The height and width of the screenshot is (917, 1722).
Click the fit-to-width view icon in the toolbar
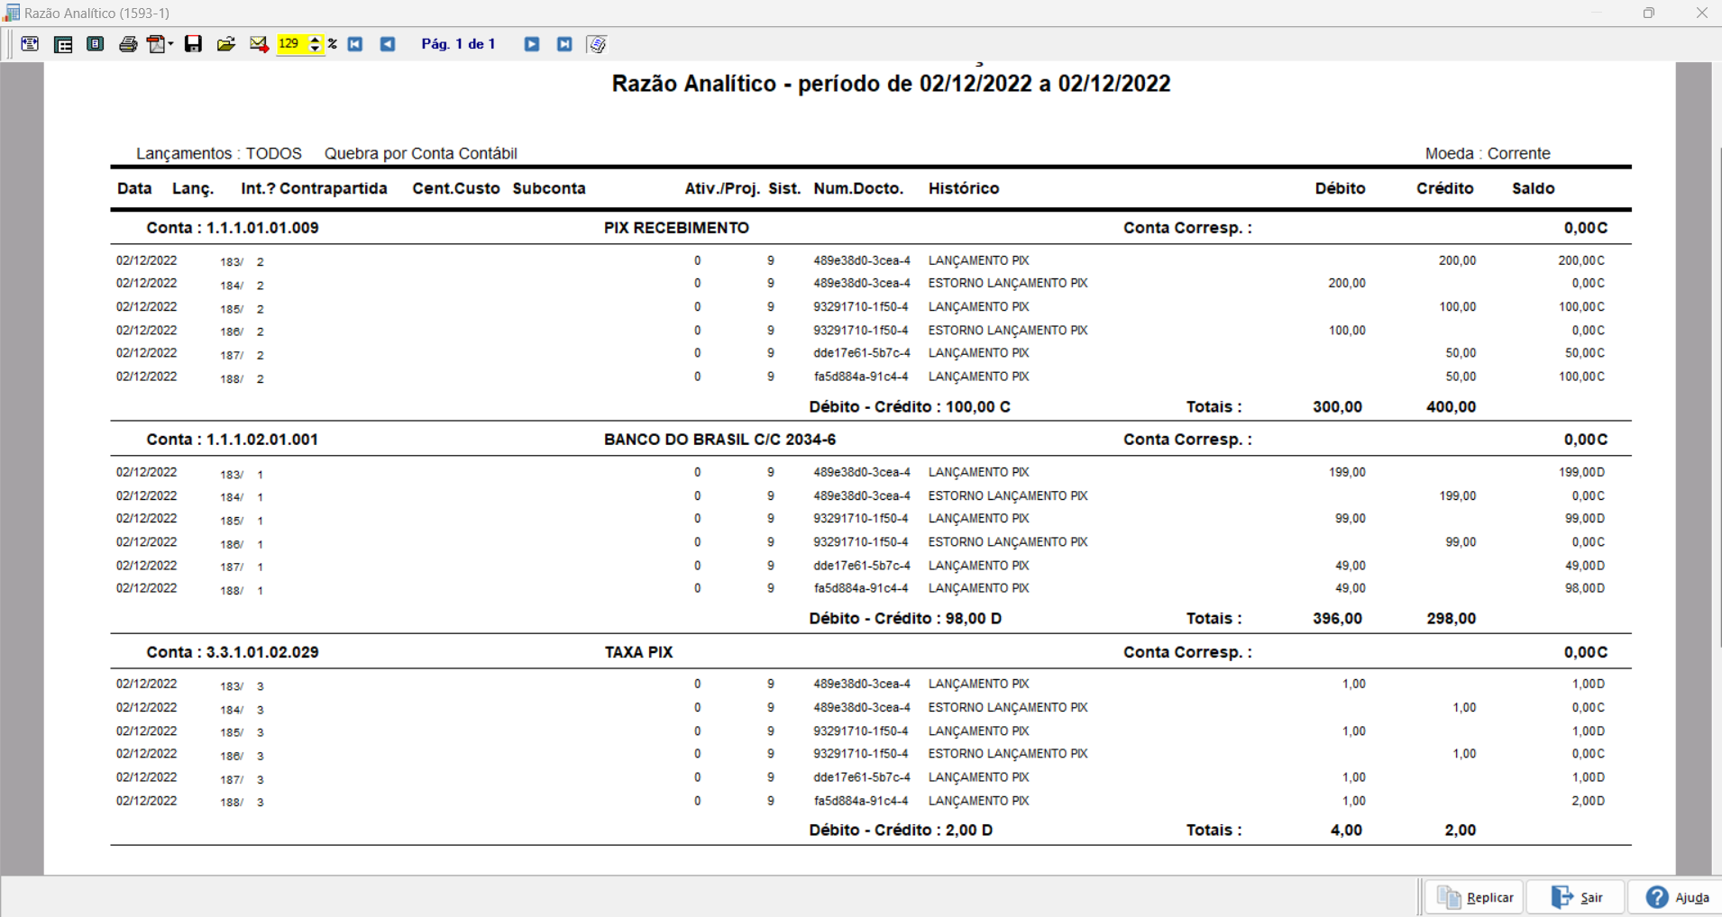pyautogui.click(x=30, y=44)
